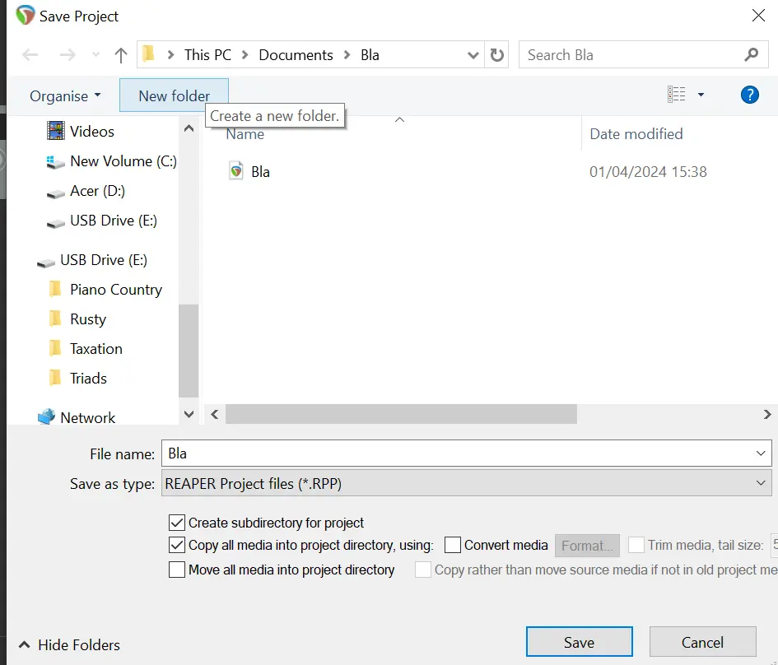The width and height of the screenshot is (778, 665).
Task: Select Documents in the breadcrumb path
Action: [296, 55]
